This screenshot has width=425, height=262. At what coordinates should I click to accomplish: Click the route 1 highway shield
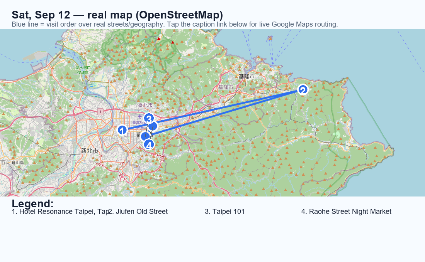click(100, 112)
